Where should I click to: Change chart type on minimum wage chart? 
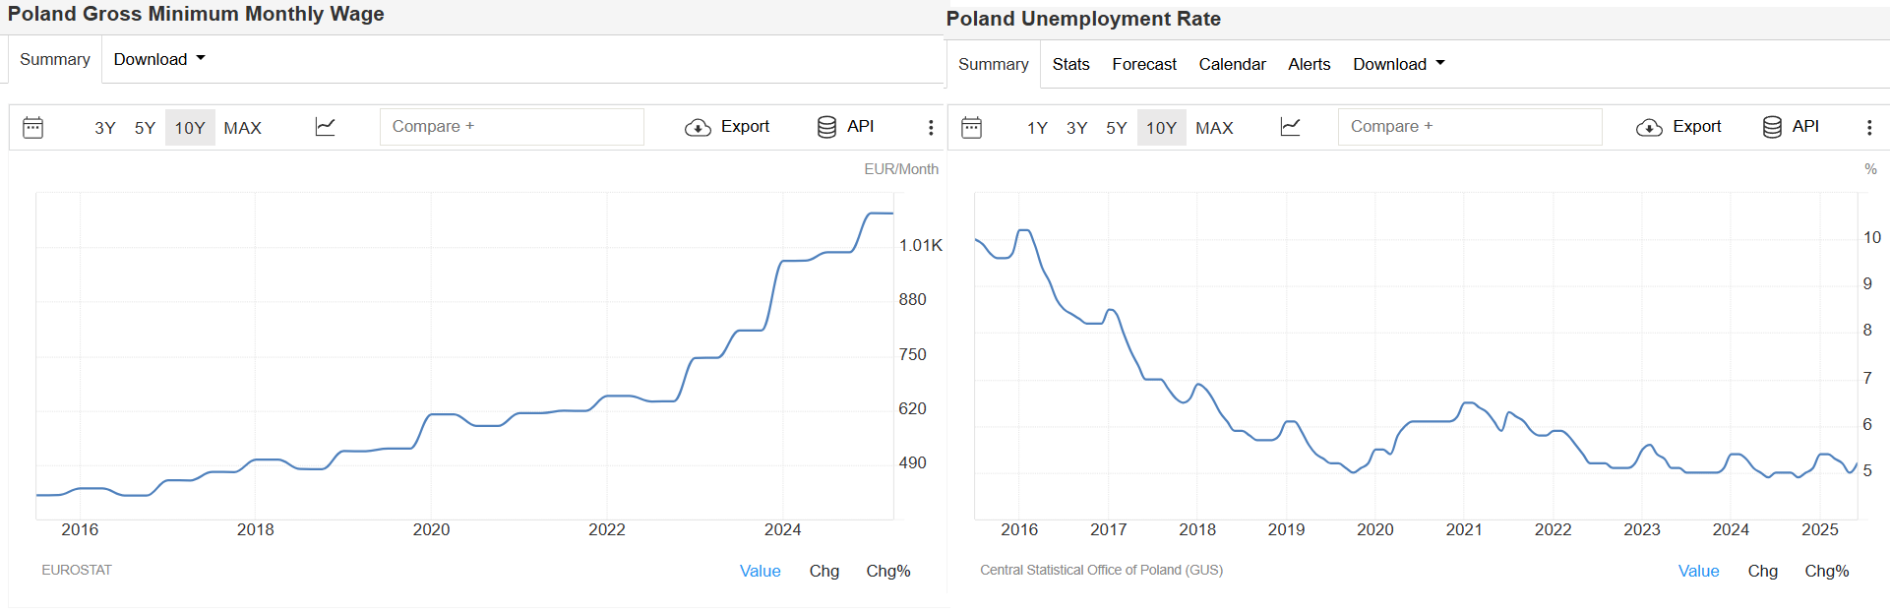point(326,127)
